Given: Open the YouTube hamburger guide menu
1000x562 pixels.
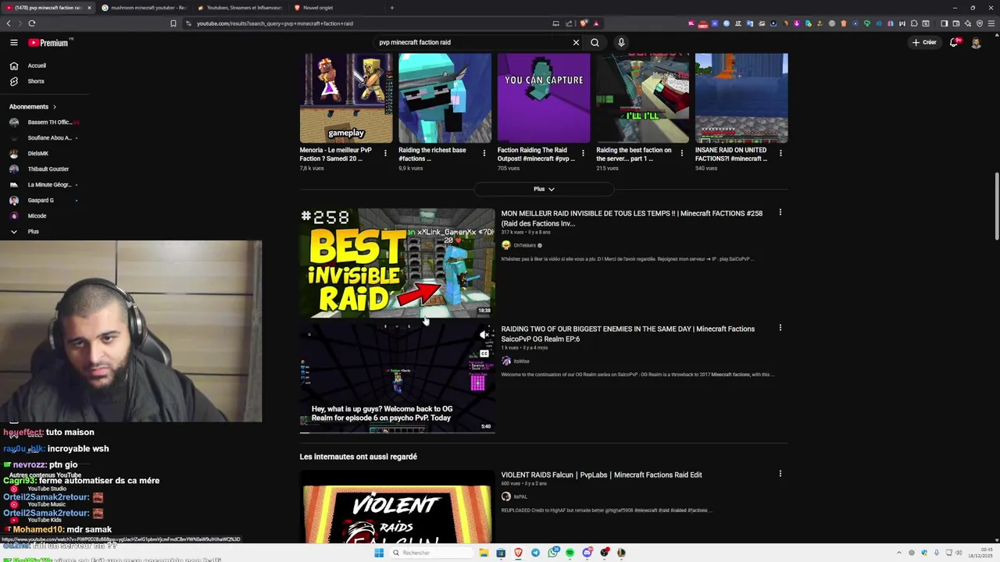Looking at the screenshot, I should pyautogui.click(x=13, y=43).
